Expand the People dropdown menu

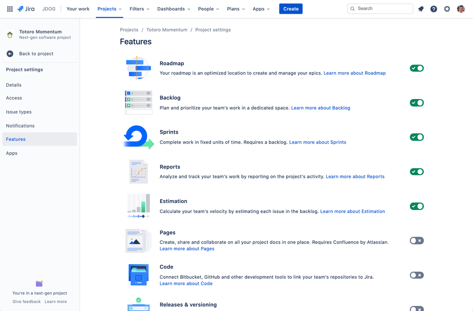click(x=208, y=9)
